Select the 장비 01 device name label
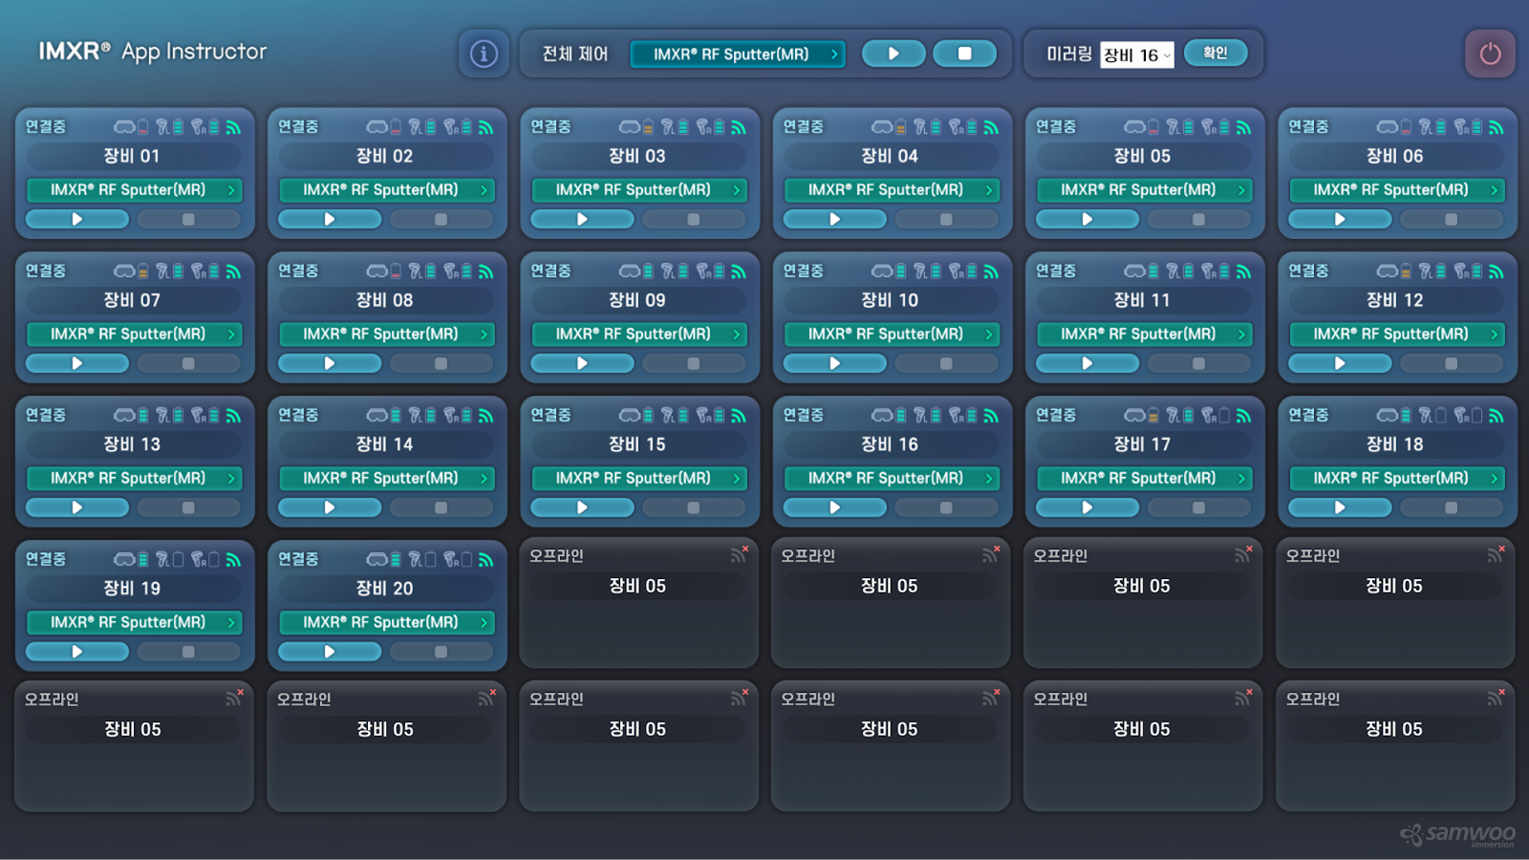 coord(132,156)
